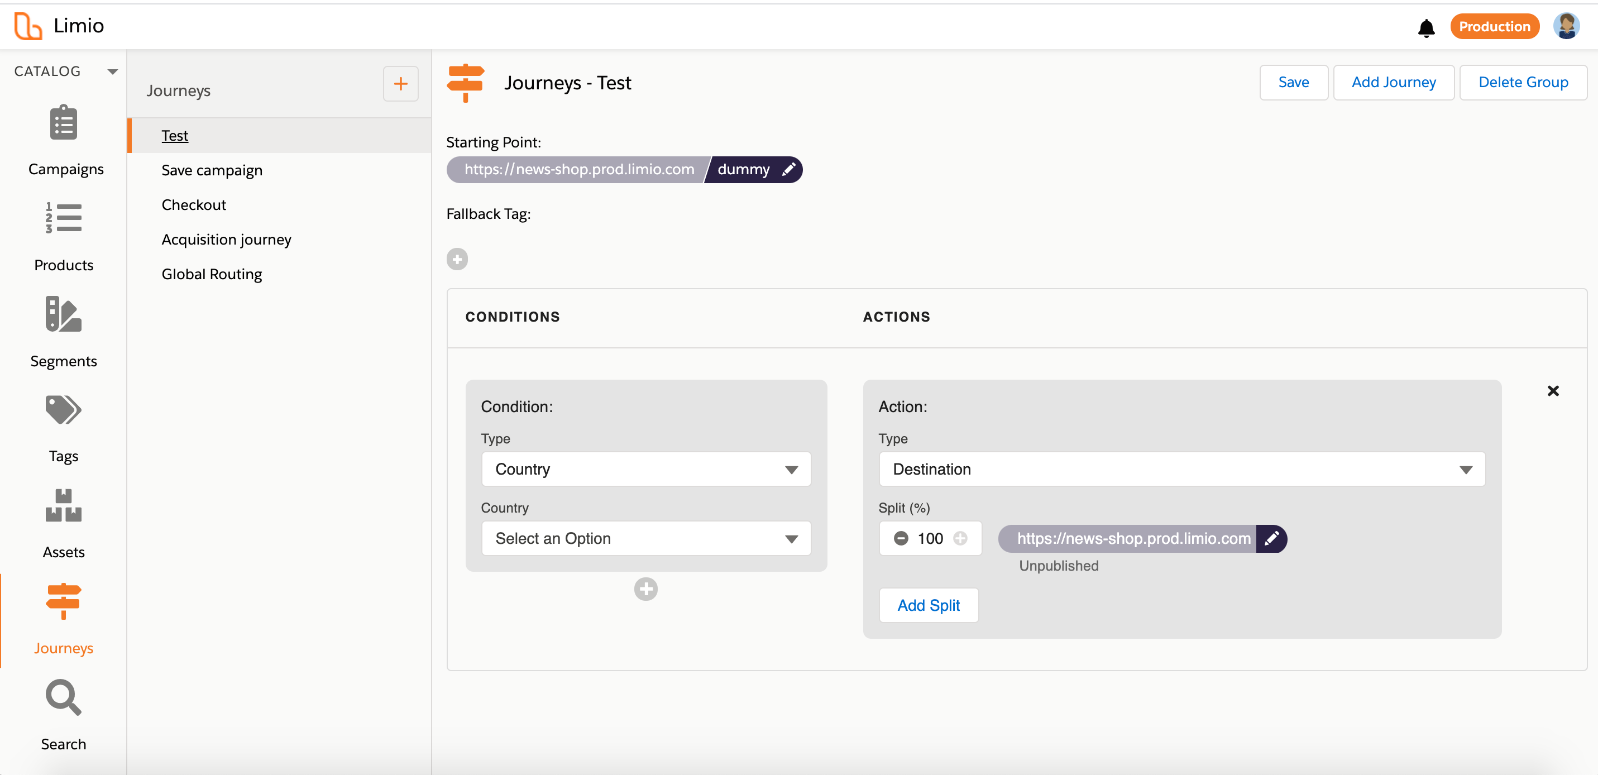Viewport: 1598px width, 775px height.
Task: Open Products numbered-list icon
Action: pos(63,218)
